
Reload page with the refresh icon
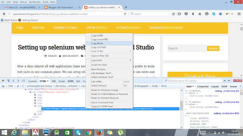pos(125,14)
